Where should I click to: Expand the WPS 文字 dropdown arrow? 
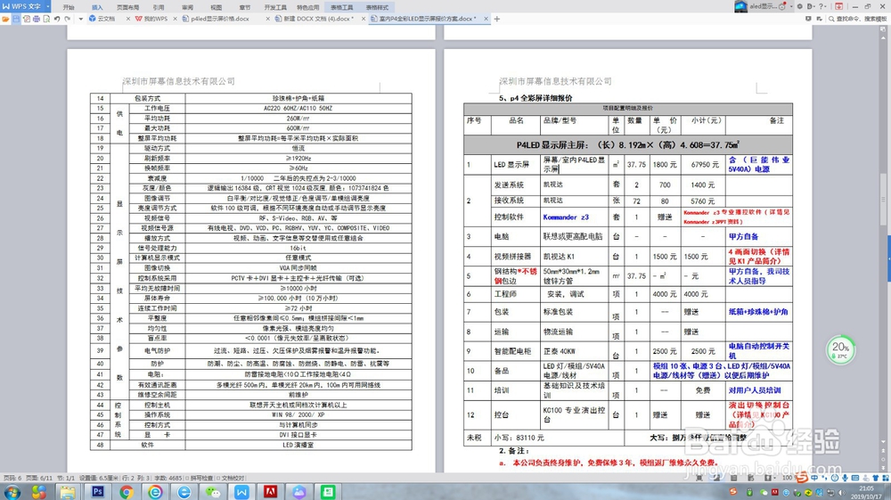[48, 6]
